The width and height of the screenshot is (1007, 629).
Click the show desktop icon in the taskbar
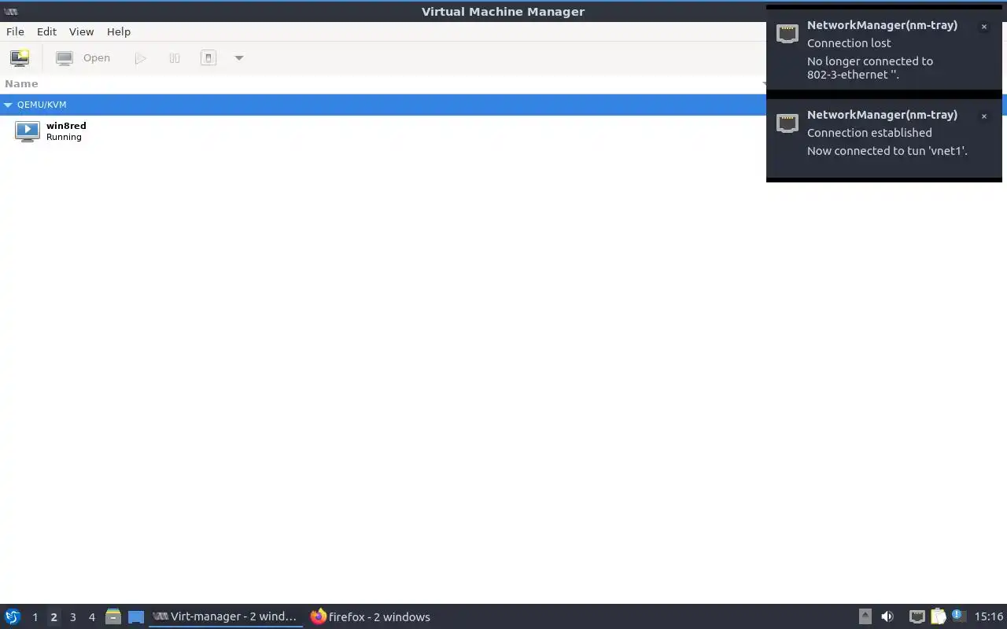point(136,616)
